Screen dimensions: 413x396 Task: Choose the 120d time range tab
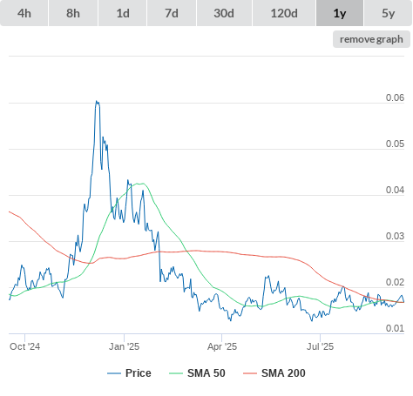284,13
